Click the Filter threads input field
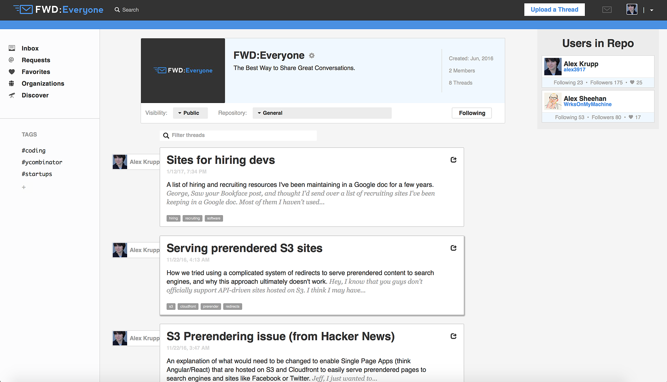Viewport: 667px width, 382px height. pos(238,136)
